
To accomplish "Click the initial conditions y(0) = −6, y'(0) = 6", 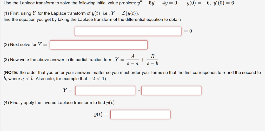I will pos(210,3).
